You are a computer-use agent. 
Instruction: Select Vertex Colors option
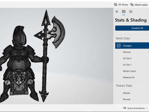[129, 71]
